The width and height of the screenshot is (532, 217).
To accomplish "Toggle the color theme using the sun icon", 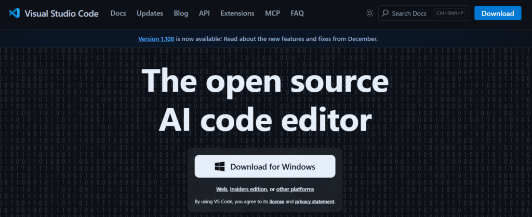I will click(x=369, y=13).
